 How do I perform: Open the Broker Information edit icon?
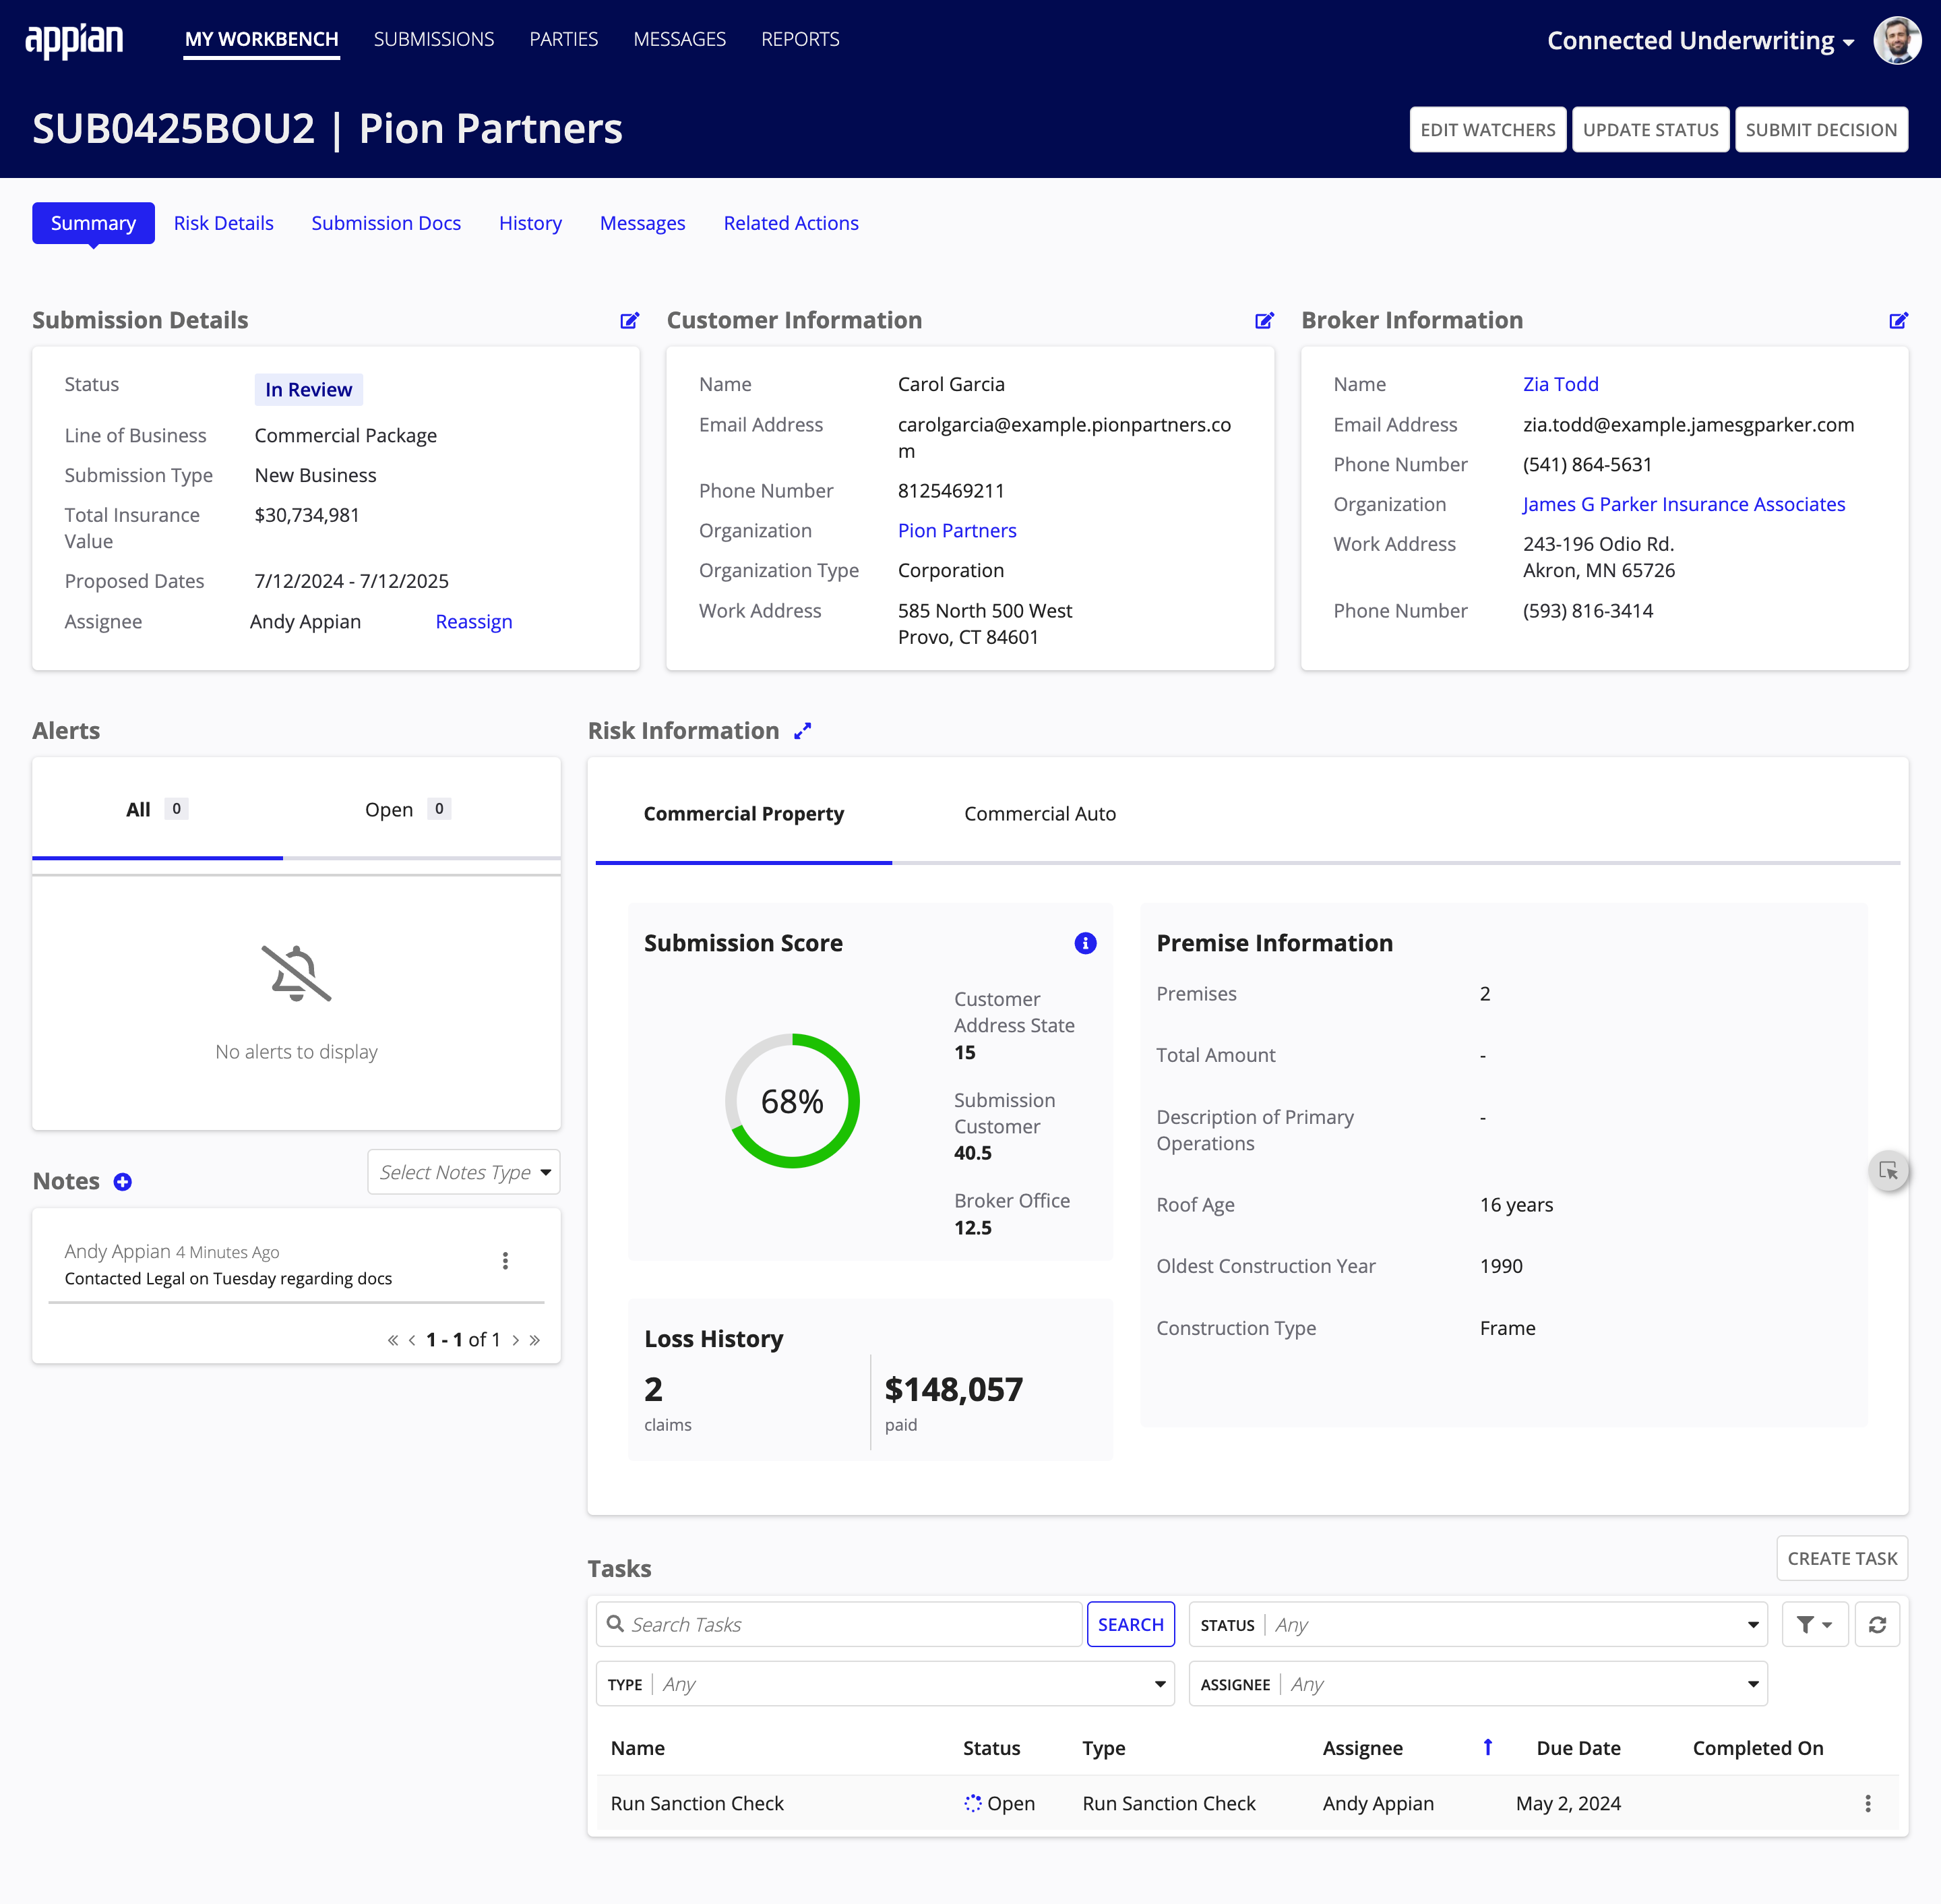click(1898, 321)
